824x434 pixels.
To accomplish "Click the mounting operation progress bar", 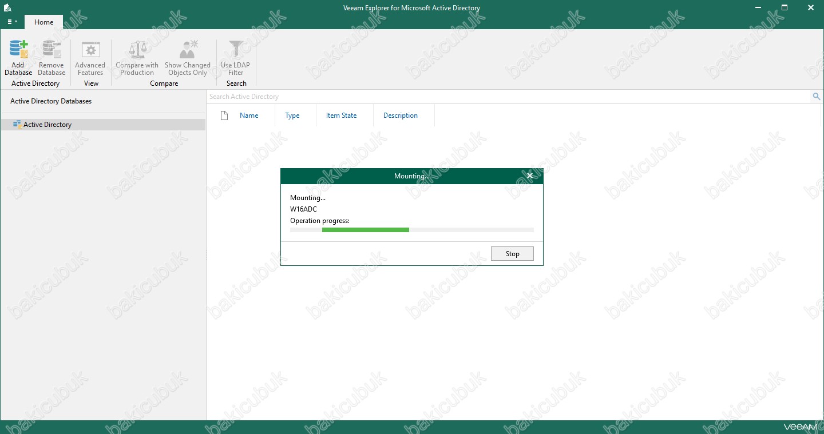I will point(412,230).
